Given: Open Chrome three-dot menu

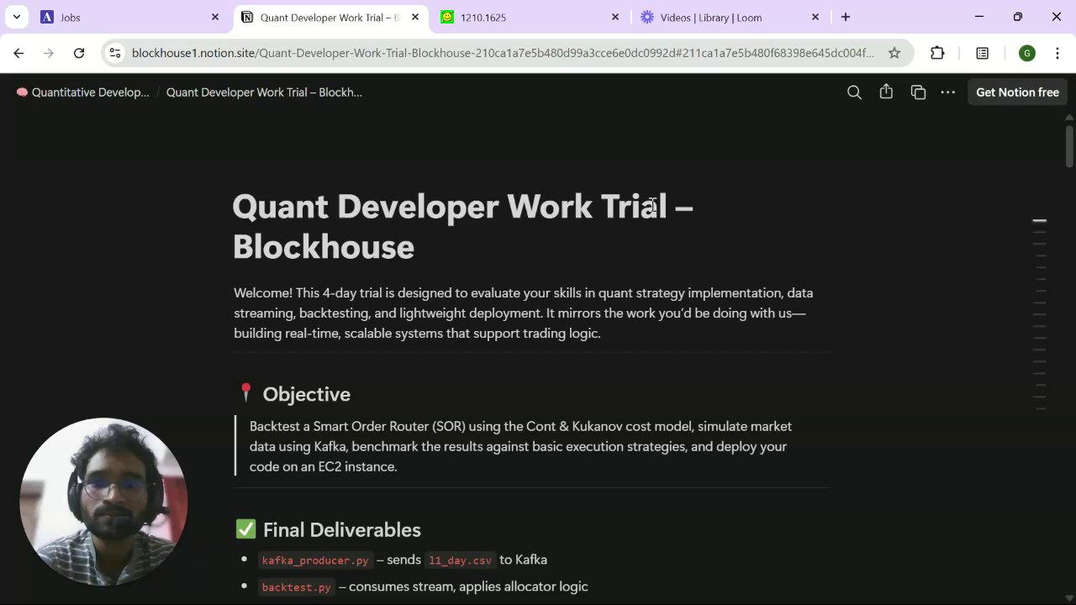Looking at the screenshot, I should point(1058,53).
